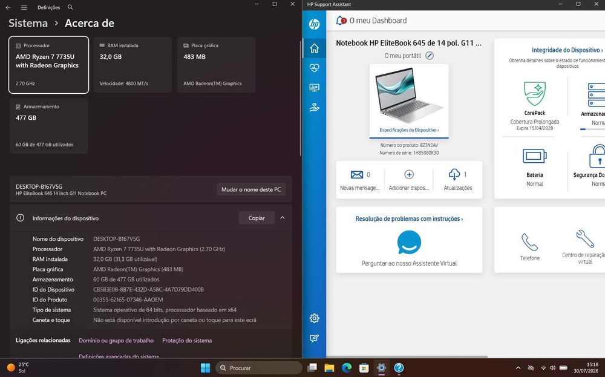This screenshot has width=605, height=377.
Task: Click the weather widget 25°C Sol
Action: coord(18,367)
